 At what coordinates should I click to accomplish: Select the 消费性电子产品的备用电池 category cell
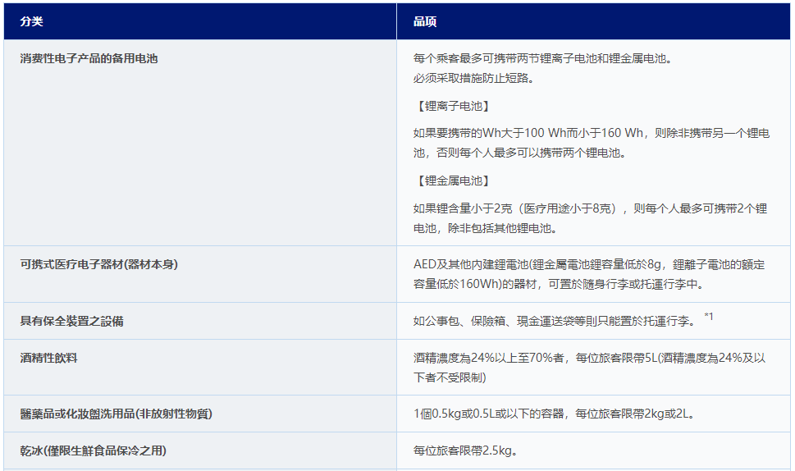tap(89, 59)
